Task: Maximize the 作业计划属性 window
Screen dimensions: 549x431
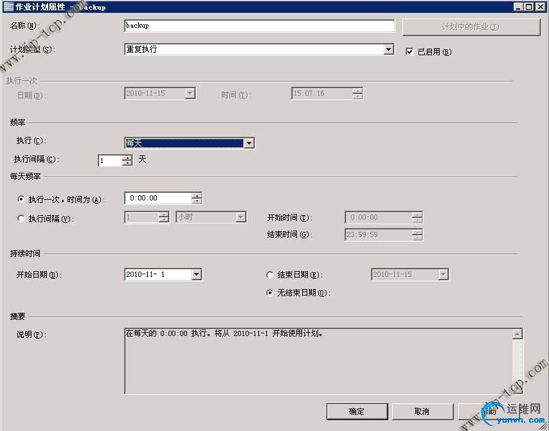Action: [x=528, y=6]
